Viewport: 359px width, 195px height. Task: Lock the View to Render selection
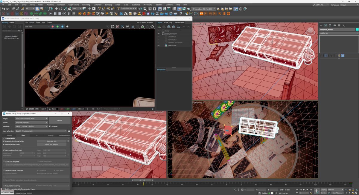(x=69, y=131)
